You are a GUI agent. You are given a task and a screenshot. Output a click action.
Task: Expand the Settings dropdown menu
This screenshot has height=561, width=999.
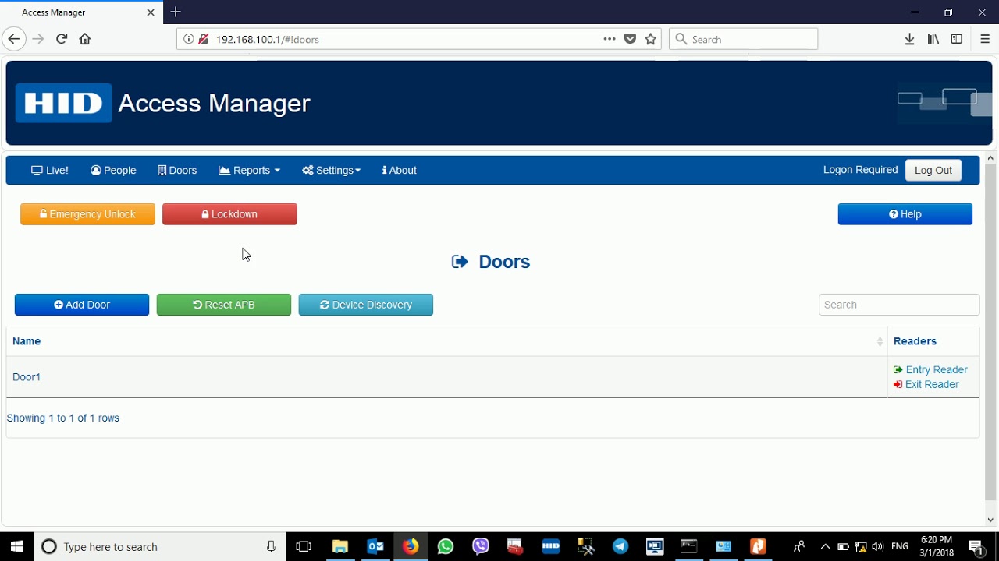click(x=331, y=170)
